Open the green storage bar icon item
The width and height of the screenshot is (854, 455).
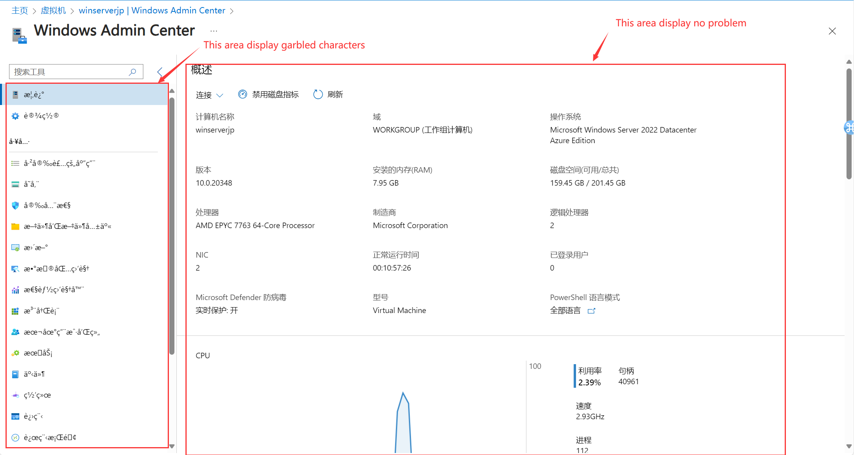(85, 184)
